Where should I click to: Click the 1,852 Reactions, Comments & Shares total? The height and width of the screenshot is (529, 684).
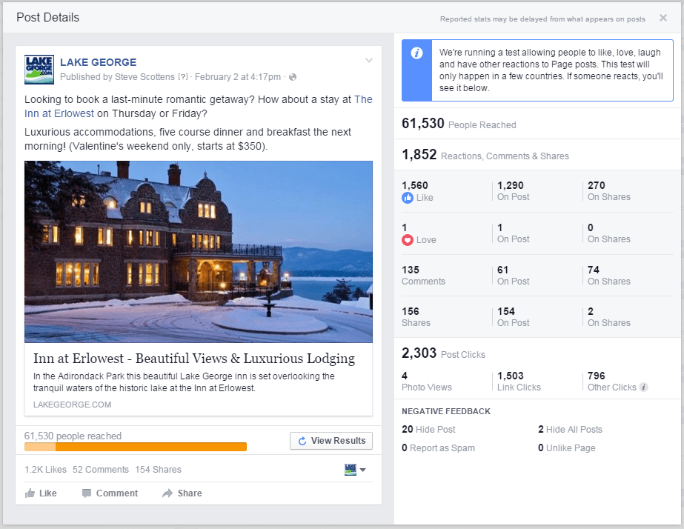[x=485, y=155]
